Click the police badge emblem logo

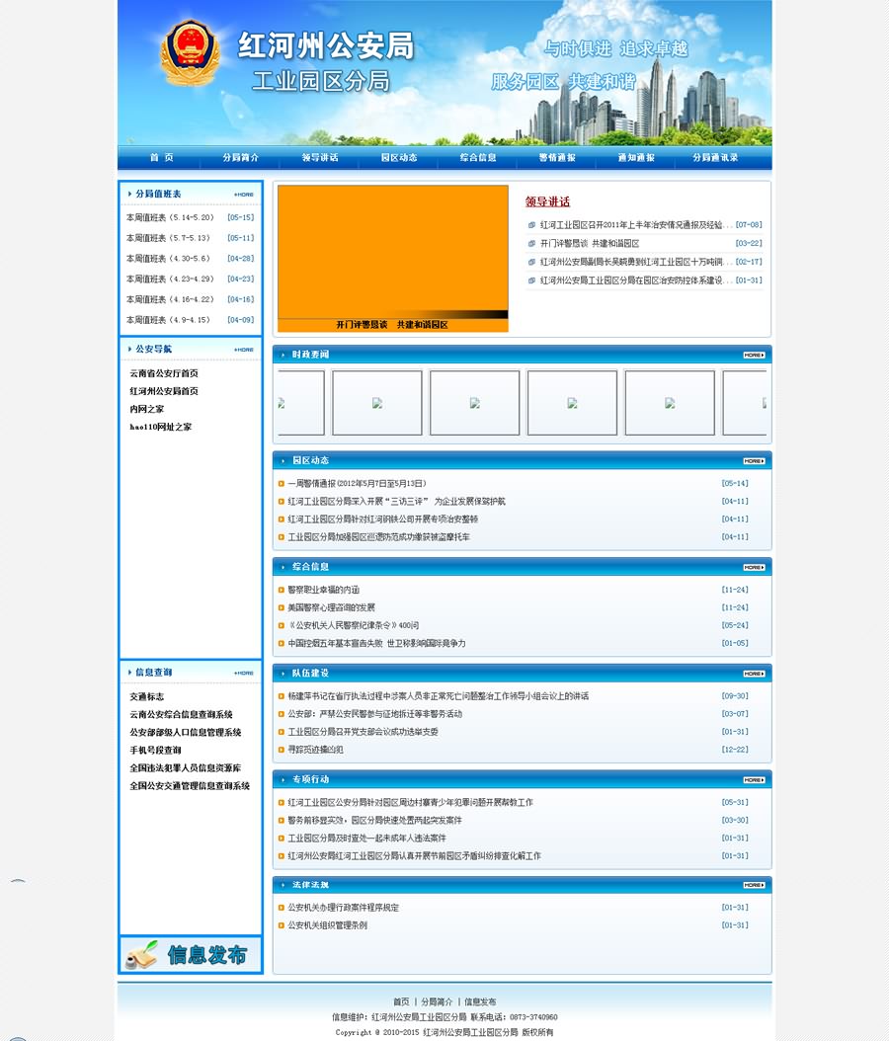tap(190, 52)
